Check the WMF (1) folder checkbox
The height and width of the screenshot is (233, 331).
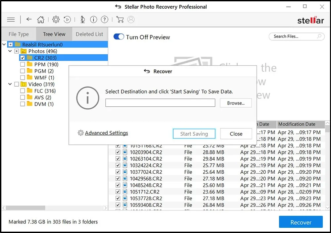coord(23,78)
